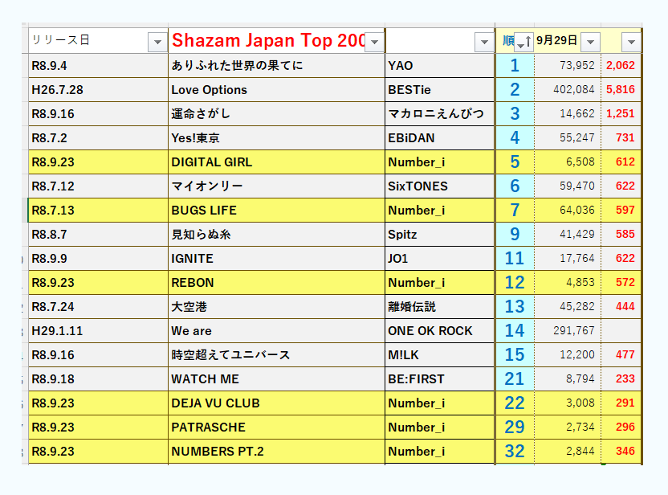Image resolution: width=668 pixels, height=495 pixels.
Task: Select the WATCH ME title cell
Action: pos(276,378)
